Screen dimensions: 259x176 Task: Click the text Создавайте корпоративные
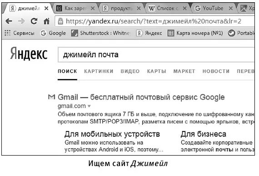[217, 143]
